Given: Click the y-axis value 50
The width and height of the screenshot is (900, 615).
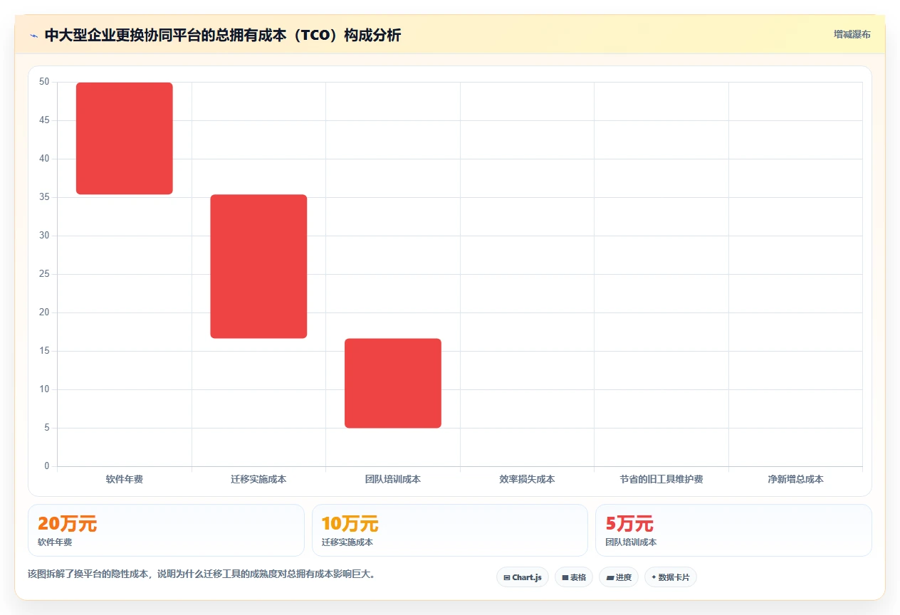Looking at the screenshot, I should click(44, 82).
